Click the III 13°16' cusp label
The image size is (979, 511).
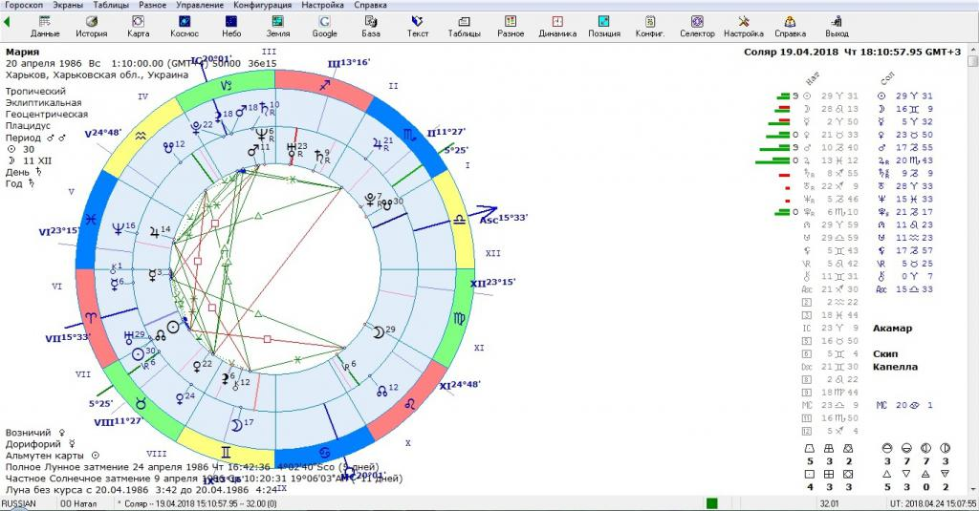[349, 62]
